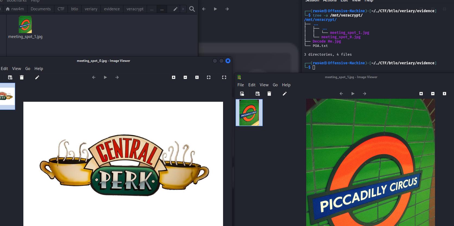Click 'meeting_spot_0.jpg' in terminal tree output
454x226 pixels.
coord(341,37)
